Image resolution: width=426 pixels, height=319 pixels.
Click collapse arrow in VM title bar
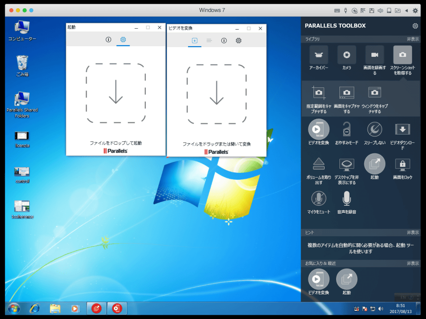pos(407,11)
